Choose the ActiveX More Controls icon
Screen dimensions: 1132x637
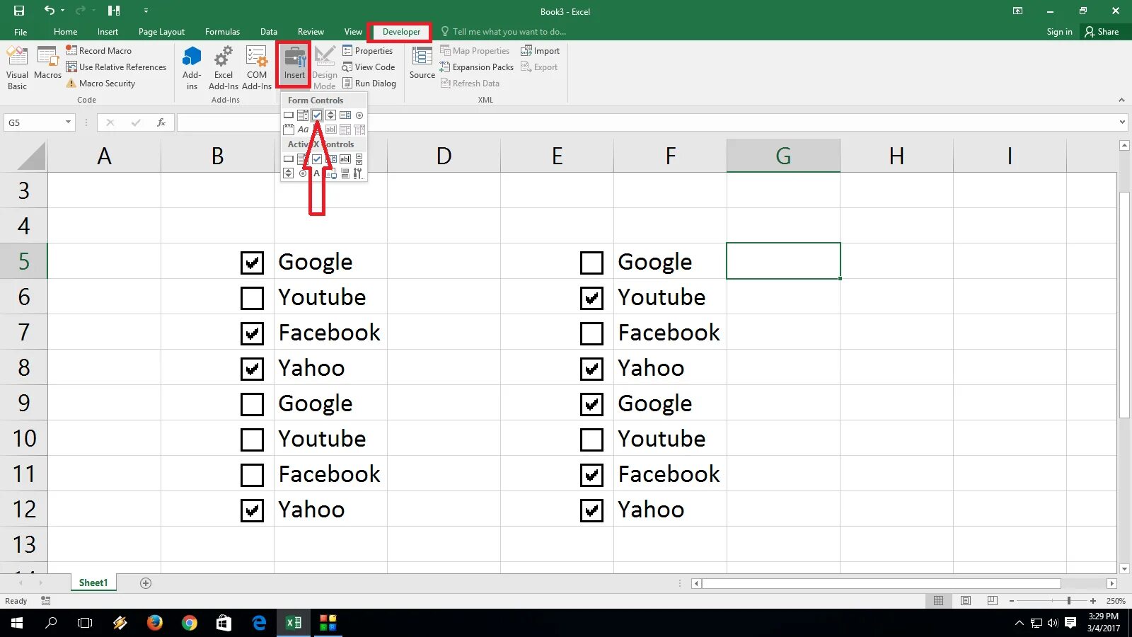358,173
